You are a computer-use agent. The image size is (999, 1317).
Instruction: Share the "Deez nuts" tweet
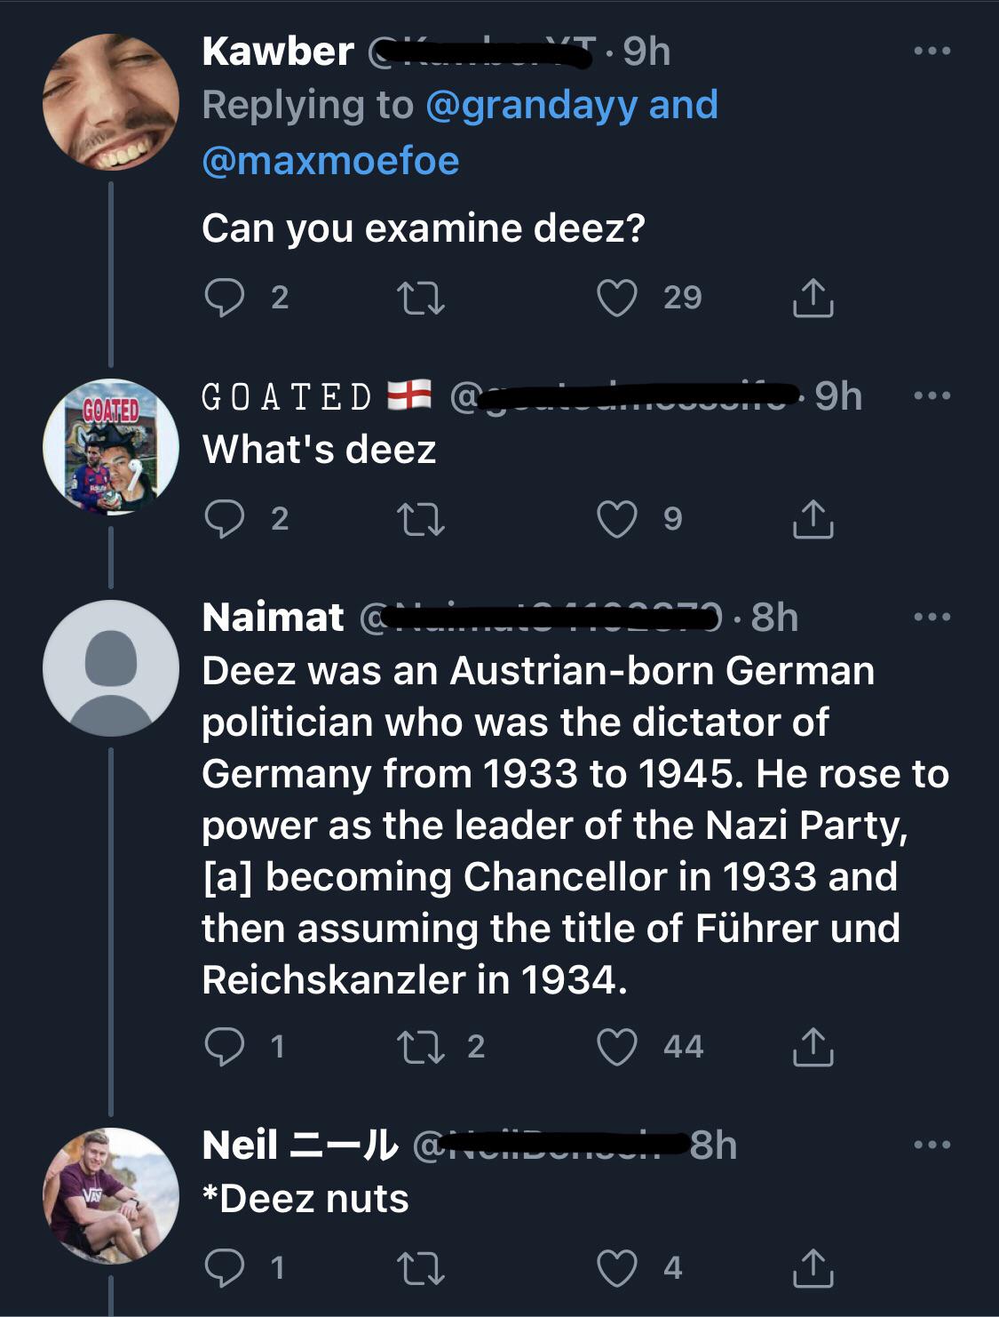(813, 1267)
